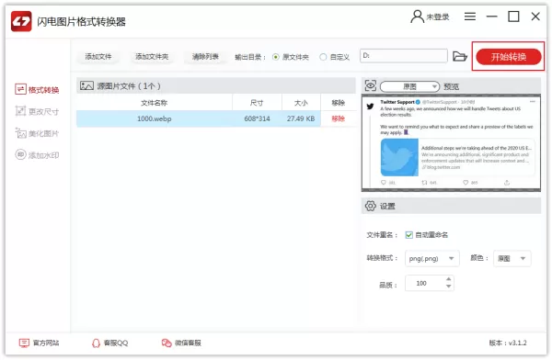Close the converter window
The width and height of the screenshot is (552, 360).
535,17
